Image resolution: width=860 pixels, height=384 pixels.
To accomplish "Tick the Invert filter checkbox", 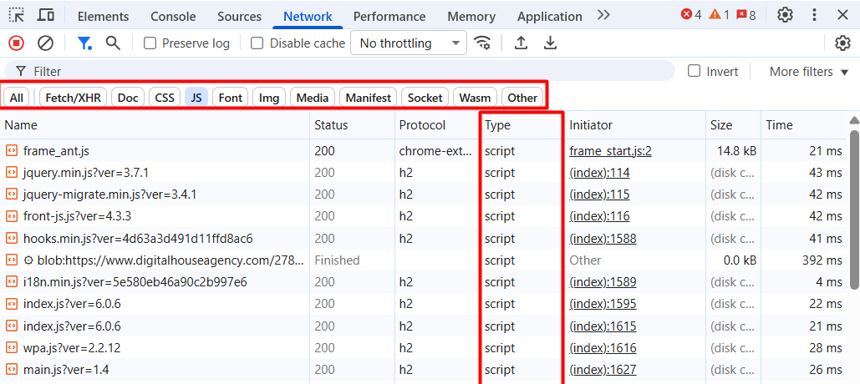I will [x=694, y=71].
